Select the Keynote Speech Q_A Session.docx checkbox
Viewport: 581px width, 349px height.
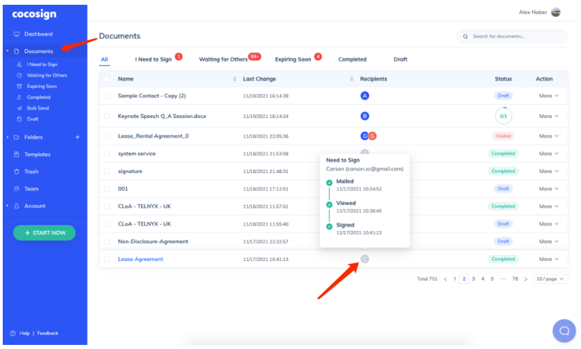(x=107, y=117)
